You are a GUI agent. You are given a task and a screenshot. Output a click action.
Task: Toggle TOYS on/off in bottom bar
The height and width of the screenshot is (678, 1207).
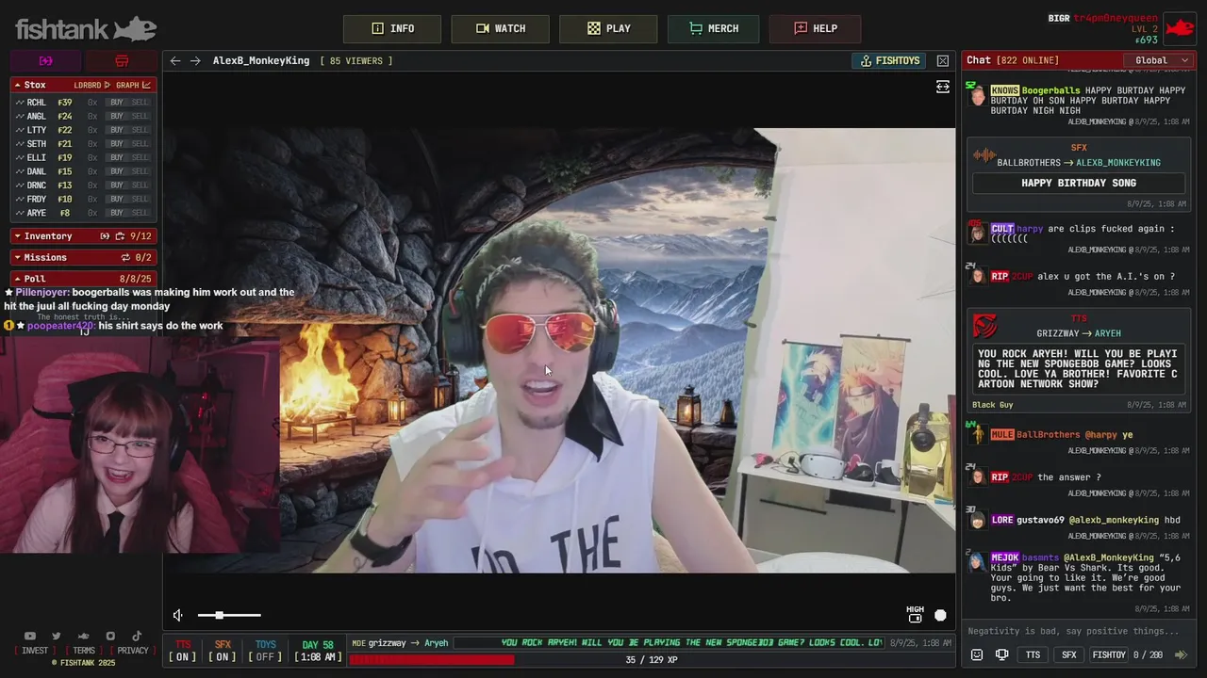tap(266, 651)
